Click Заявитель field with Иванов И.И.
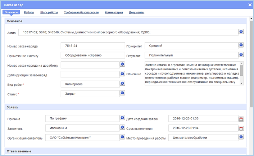Viewport: 254px width, 156px height. (x=82, y=128)
